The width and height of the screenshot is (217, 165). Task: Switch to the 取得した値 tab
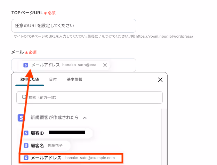(30, 79)
